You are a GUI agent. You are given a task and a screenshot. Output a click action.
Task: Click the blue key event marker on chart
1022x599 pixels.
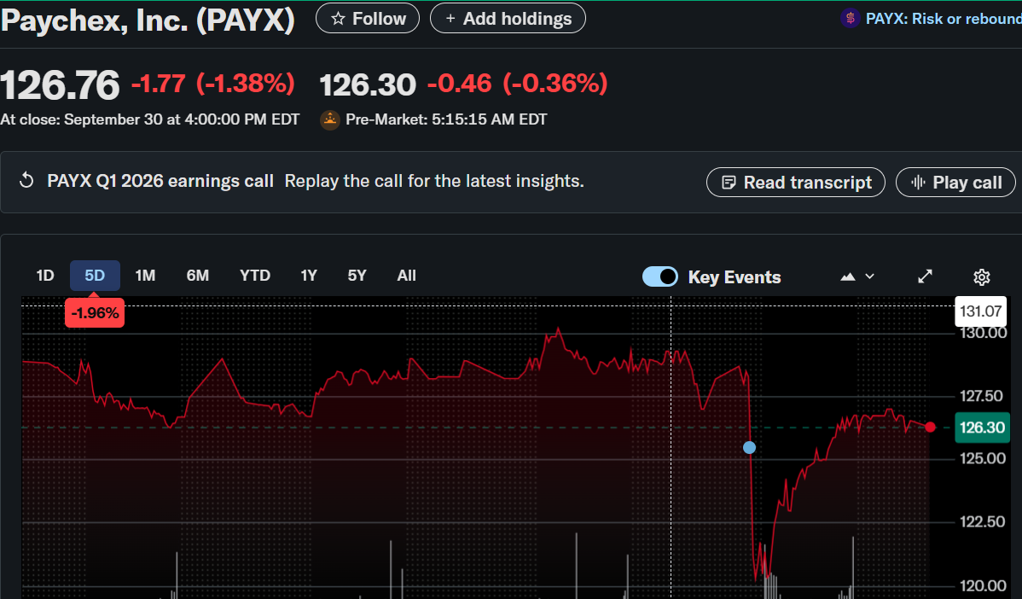(x=749, y=447)
